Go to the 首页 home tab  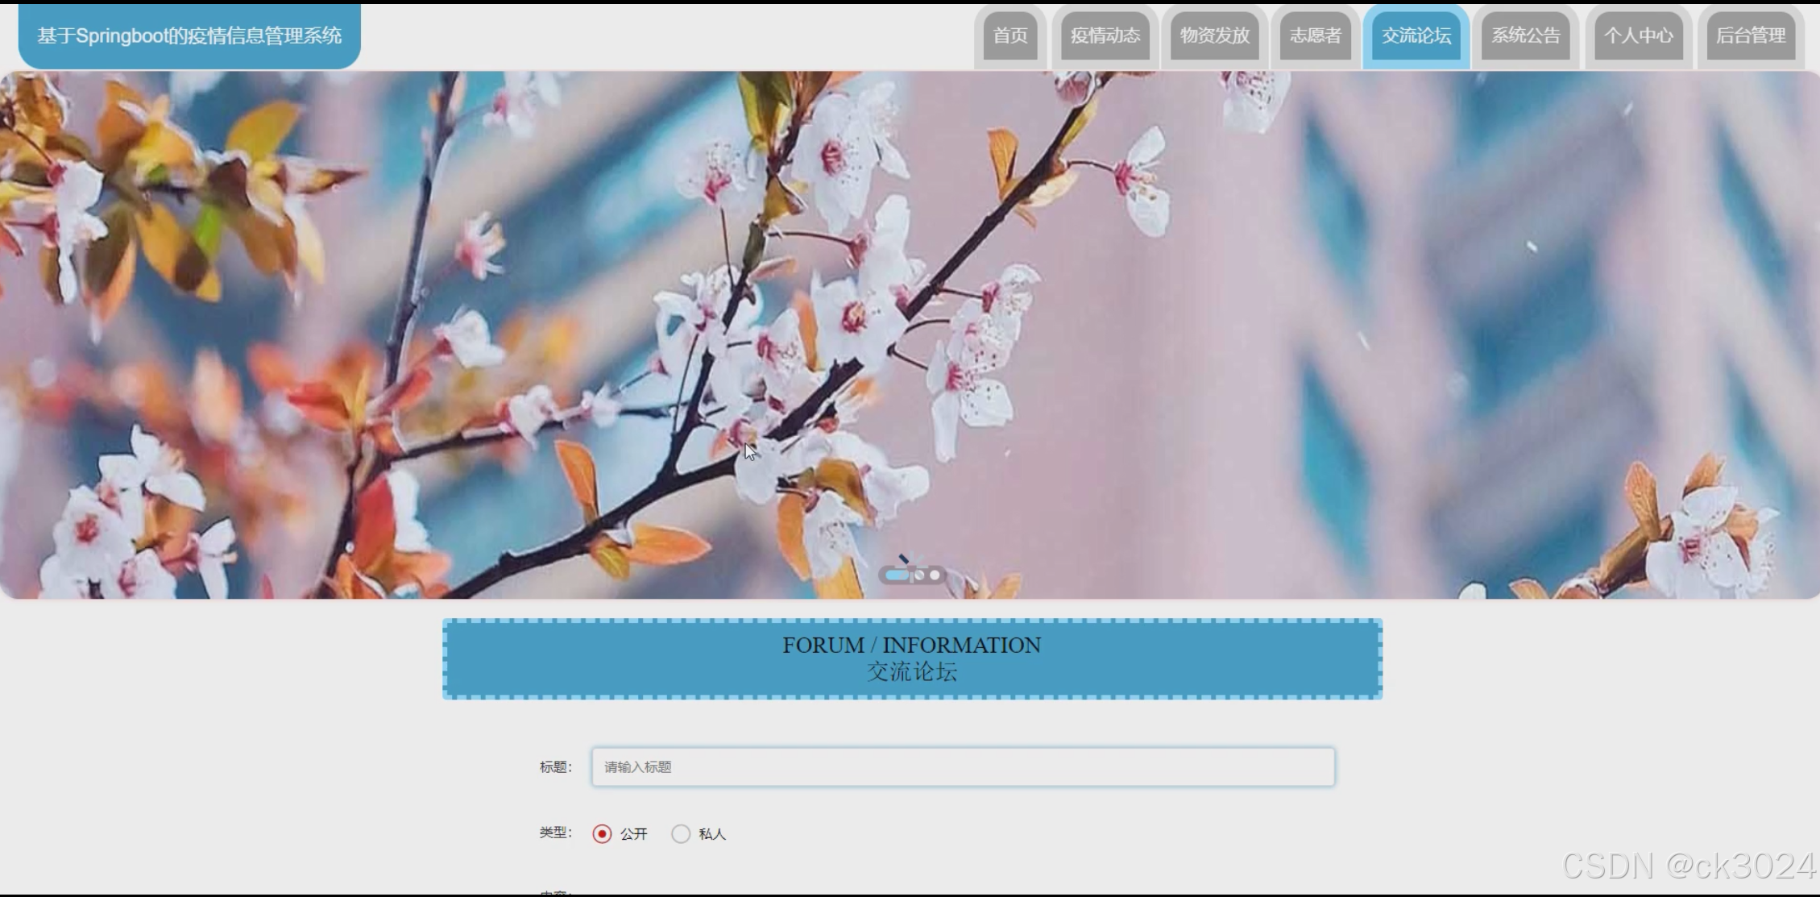coord(1009,36)
